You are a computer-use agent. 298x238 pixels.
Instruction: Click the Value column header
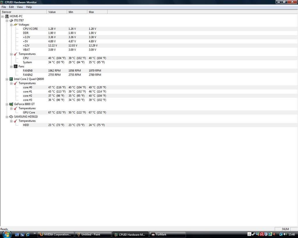57,12
